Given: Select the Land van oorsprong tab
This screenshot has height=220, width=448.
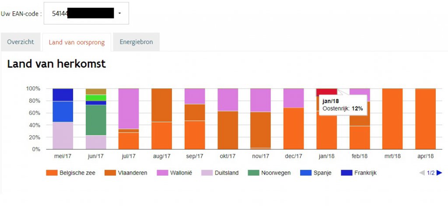Looking at the screenshot, I should point(77,42).
